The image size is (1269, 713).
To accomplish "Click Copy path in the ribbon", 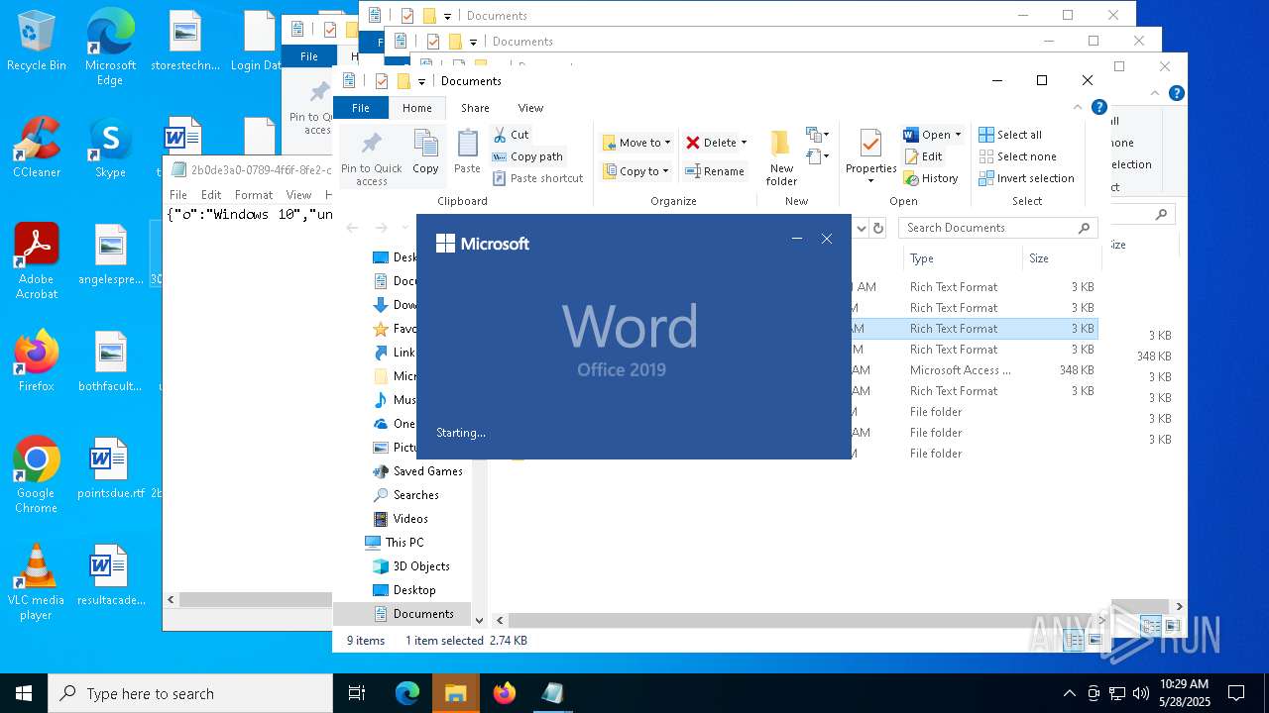I will click(x=527, y=156).
